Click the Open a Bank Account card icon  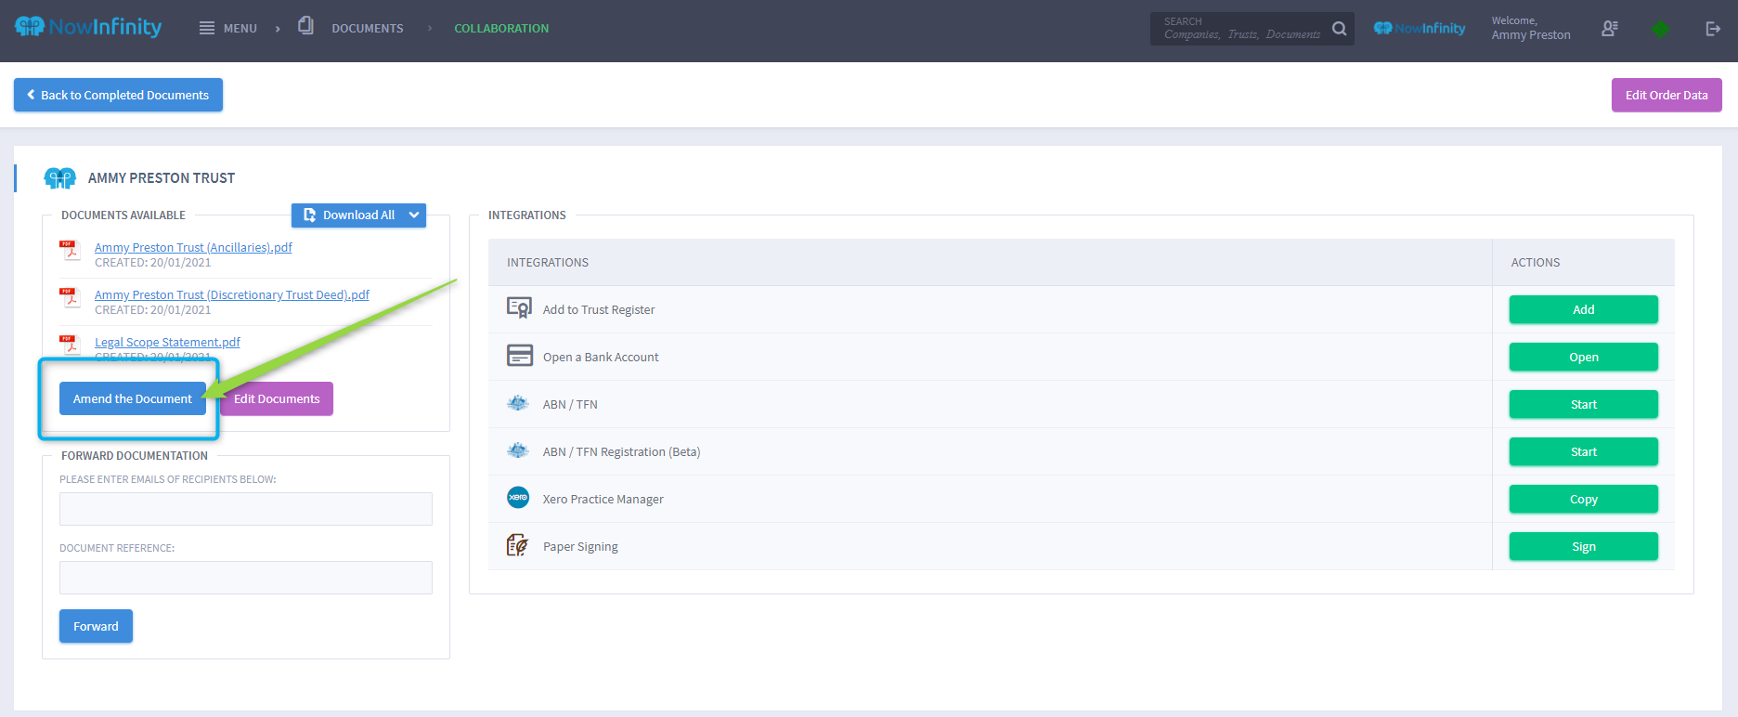pos(520,356)
